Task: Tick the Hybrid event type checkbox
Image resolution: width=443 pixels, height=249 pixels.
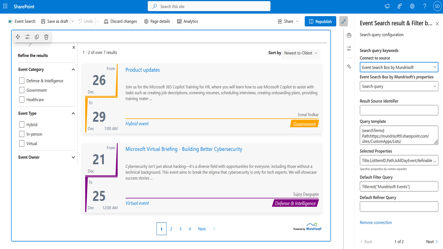Action: tap(22, 124)
